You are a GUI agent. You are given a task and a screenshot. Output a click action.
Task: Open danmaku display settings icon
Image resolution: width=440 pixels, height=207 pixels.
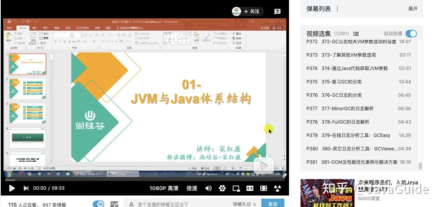coord(114,204)
